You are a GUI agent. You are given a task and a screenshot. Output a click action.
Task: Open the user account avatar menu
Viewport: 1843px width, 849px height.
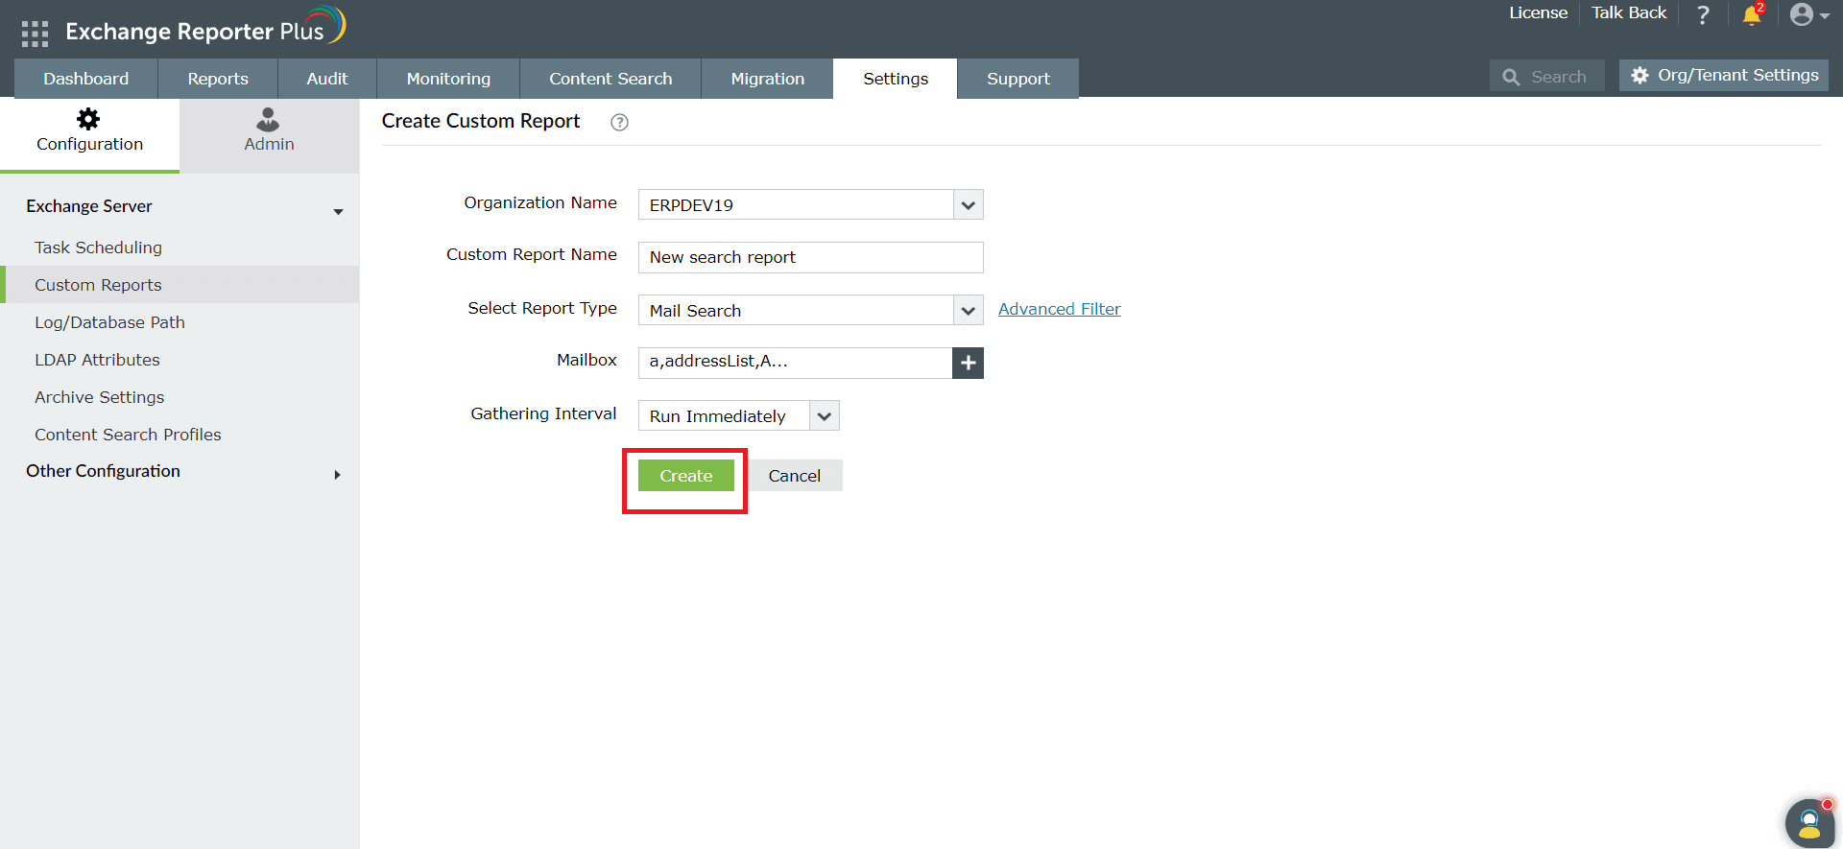(1808, 14)
